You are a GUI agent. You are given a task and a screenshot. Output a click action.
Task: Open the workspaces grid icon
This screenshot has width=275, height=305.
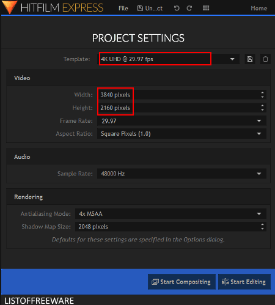[206, 8]
